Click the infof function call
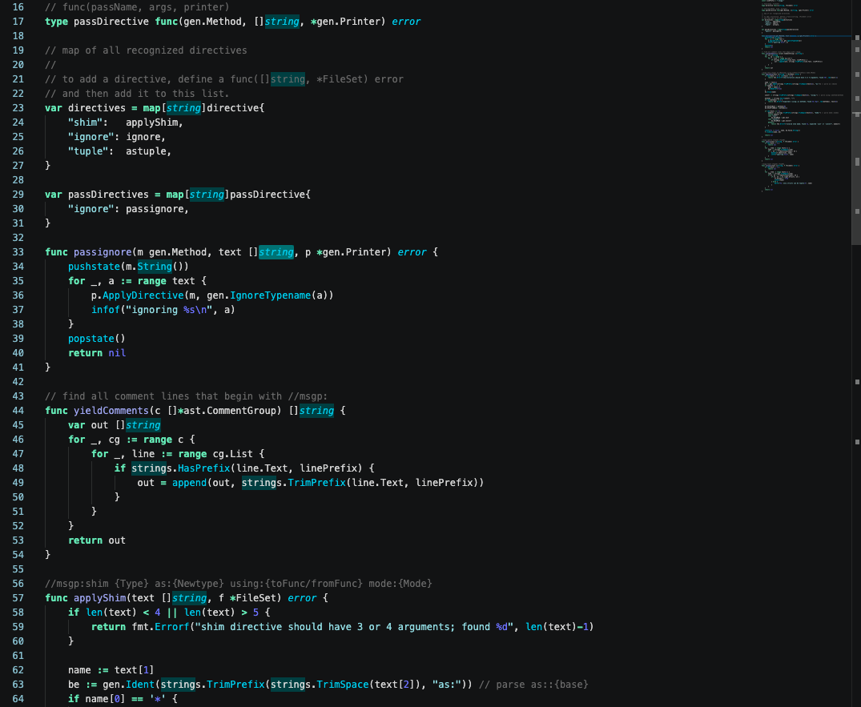The image size is (861, 707). 106,310
